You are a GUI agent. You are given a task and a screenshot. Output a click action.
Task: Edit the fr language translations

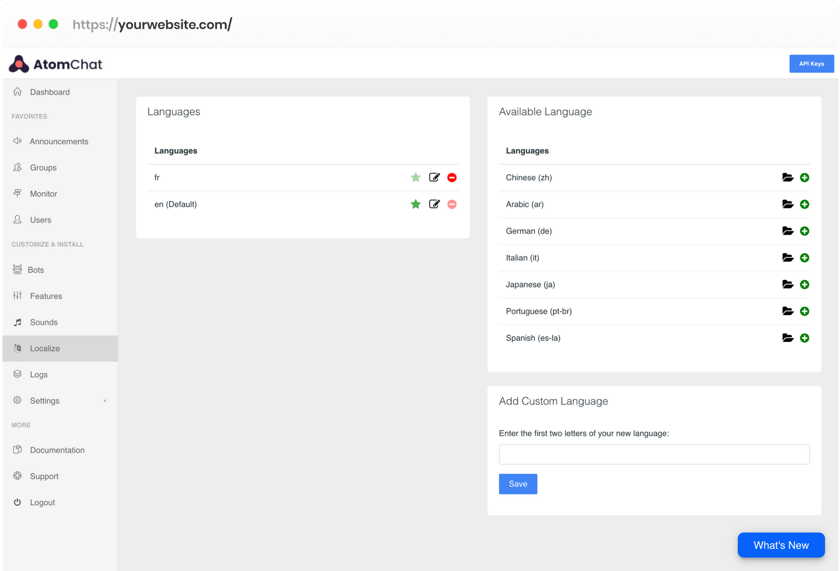click(x=434, y=178)
